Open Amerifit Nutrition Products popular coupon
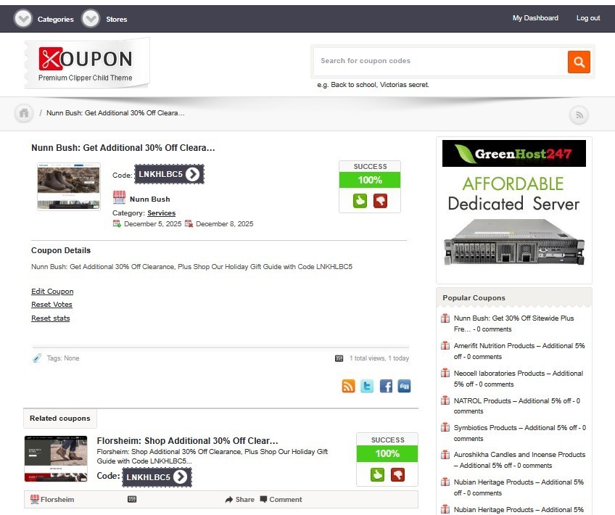This screenshot has height=515, width=615. point(519,351)
